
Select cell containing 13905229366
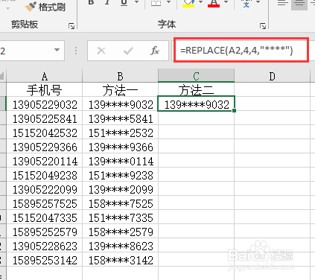(x=45, y=147)
